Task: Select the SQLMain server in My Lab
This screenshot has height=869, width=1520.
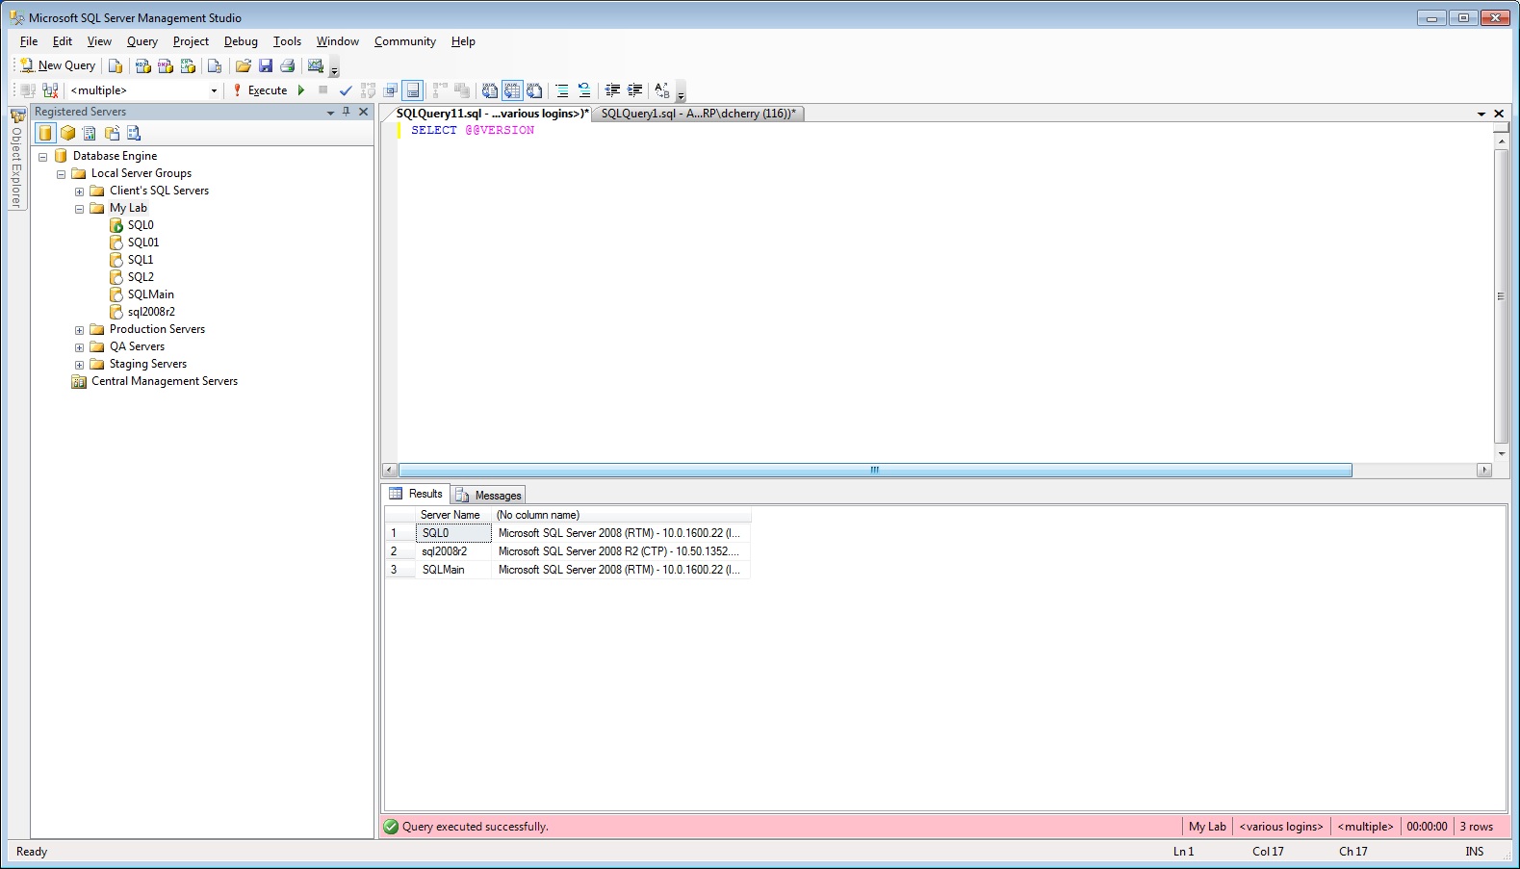Action: tap(142, 295)
